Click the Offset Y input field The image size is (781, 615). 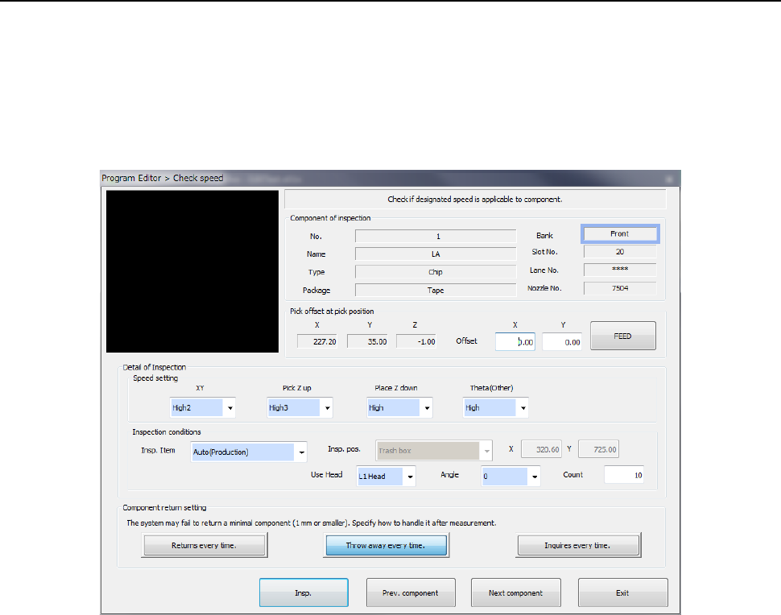562,342
